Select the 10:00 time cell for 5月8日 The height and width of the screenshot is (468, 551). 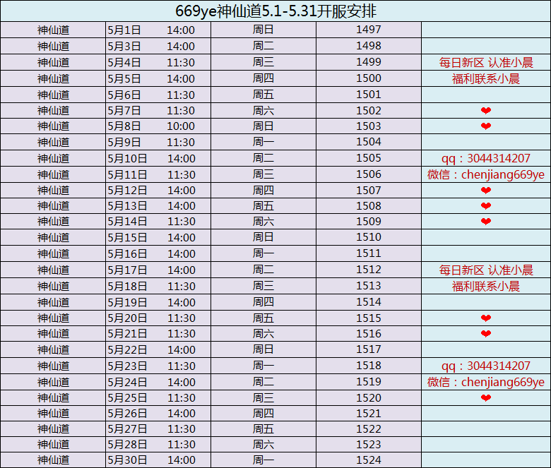[181, 126]
